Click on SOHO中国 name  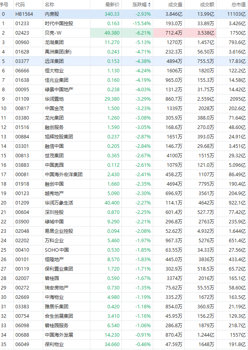click(x=57, y=250)
